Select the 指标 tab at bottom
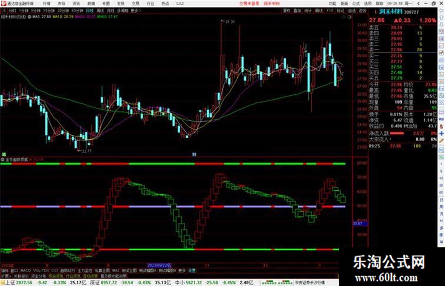 5,271
